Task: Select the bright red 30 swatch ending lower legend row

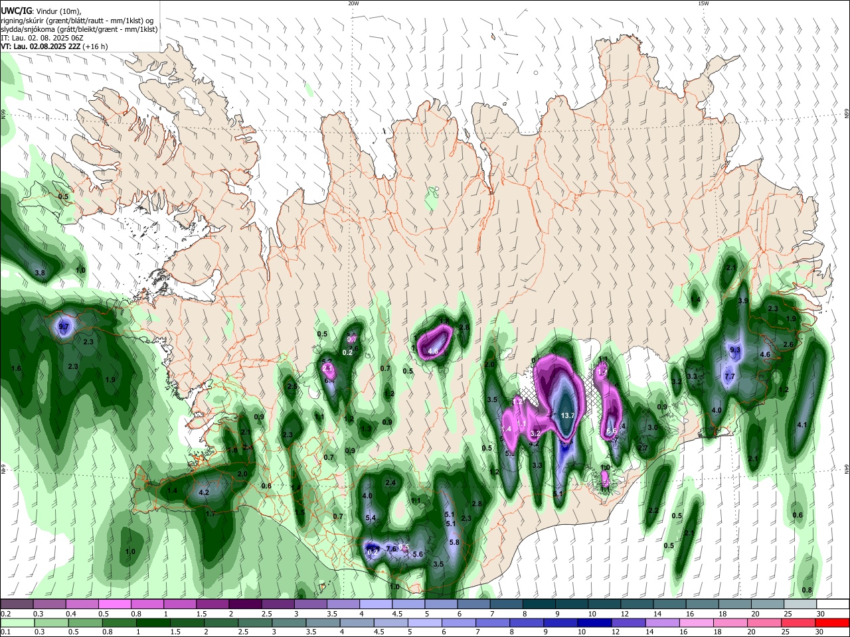Action: click(x=833, y=622)
